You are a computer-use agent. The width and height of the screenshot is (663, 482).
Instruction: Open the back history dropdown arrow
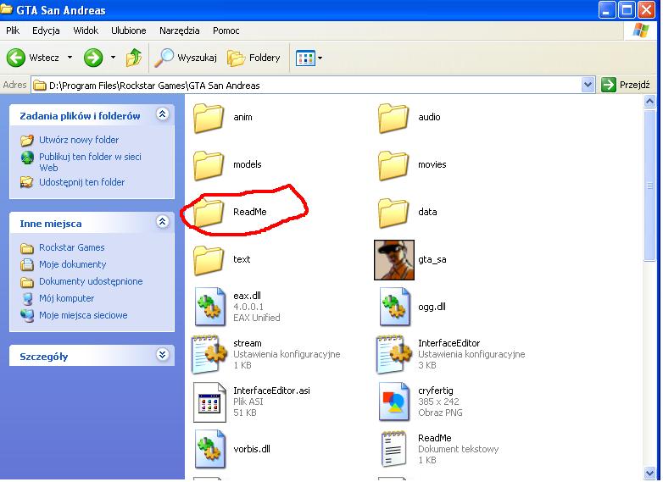pos(70,57)
